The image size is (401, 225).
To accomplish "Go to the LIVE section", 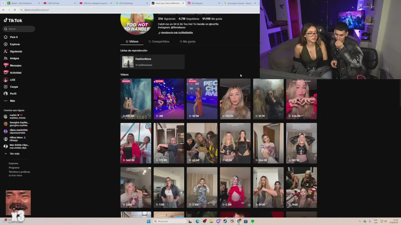I will point(9,80).
